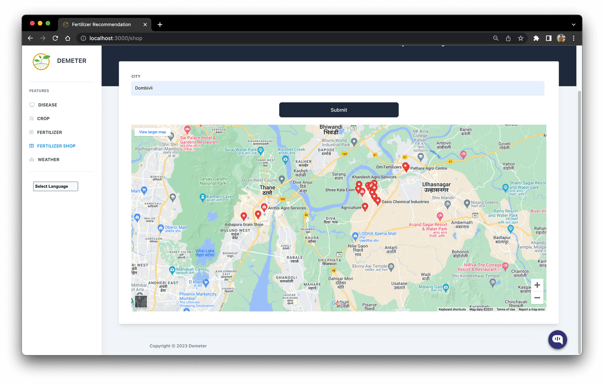Bookmark this page with star
This screenshot has width=604, height=384.
pos(521,38)
